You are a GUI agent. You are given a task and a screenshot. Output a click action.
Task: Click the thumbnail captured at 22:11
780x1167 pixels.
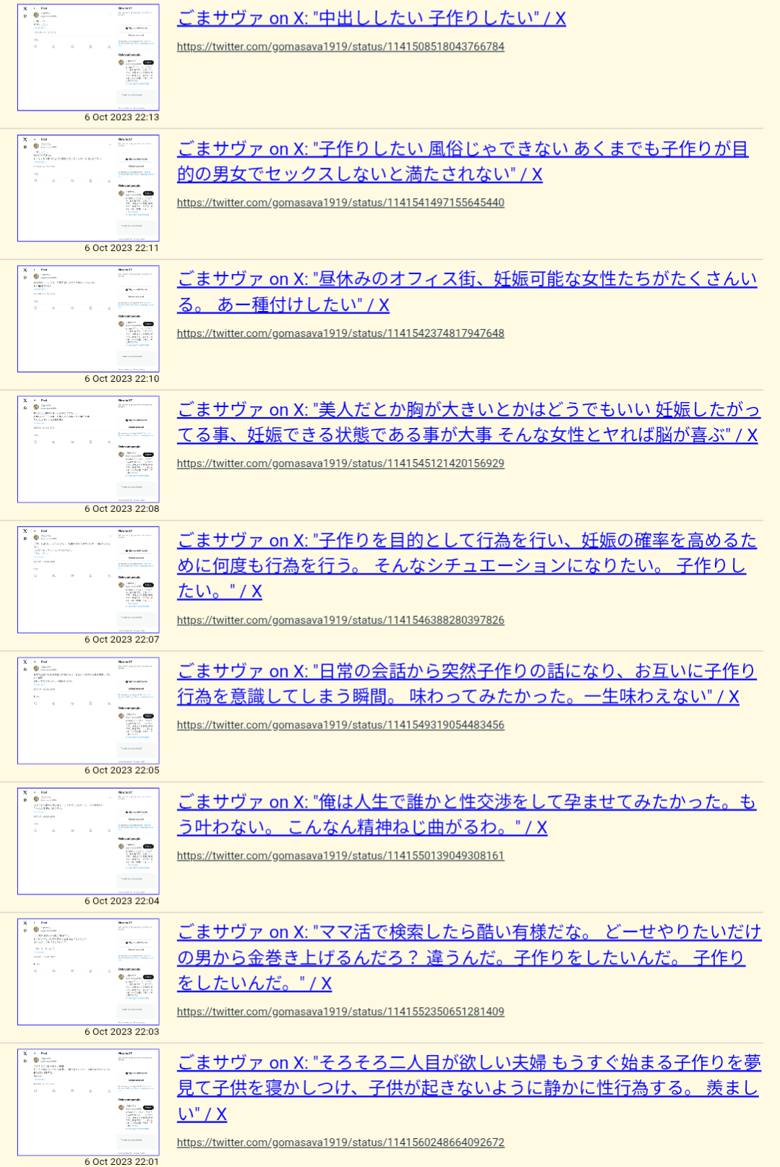88,188
